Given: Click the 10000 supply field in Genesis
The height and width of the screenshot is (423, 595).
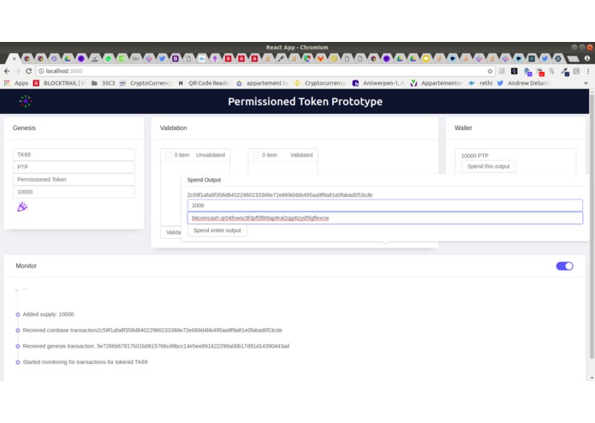Looking at the screenshot, I should pos(74,192).
